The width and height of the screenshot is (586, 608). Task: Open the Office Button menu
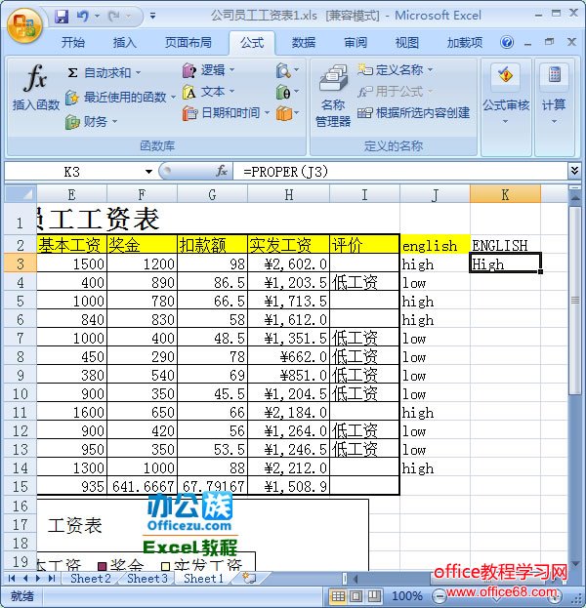24,25
